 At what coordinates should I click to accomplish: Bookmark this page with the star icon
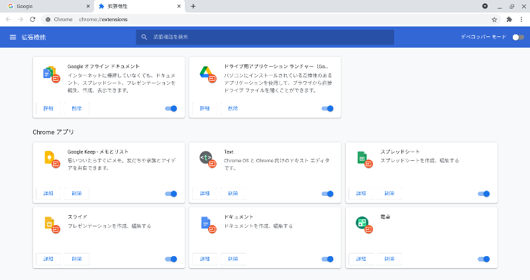[494, 20]
